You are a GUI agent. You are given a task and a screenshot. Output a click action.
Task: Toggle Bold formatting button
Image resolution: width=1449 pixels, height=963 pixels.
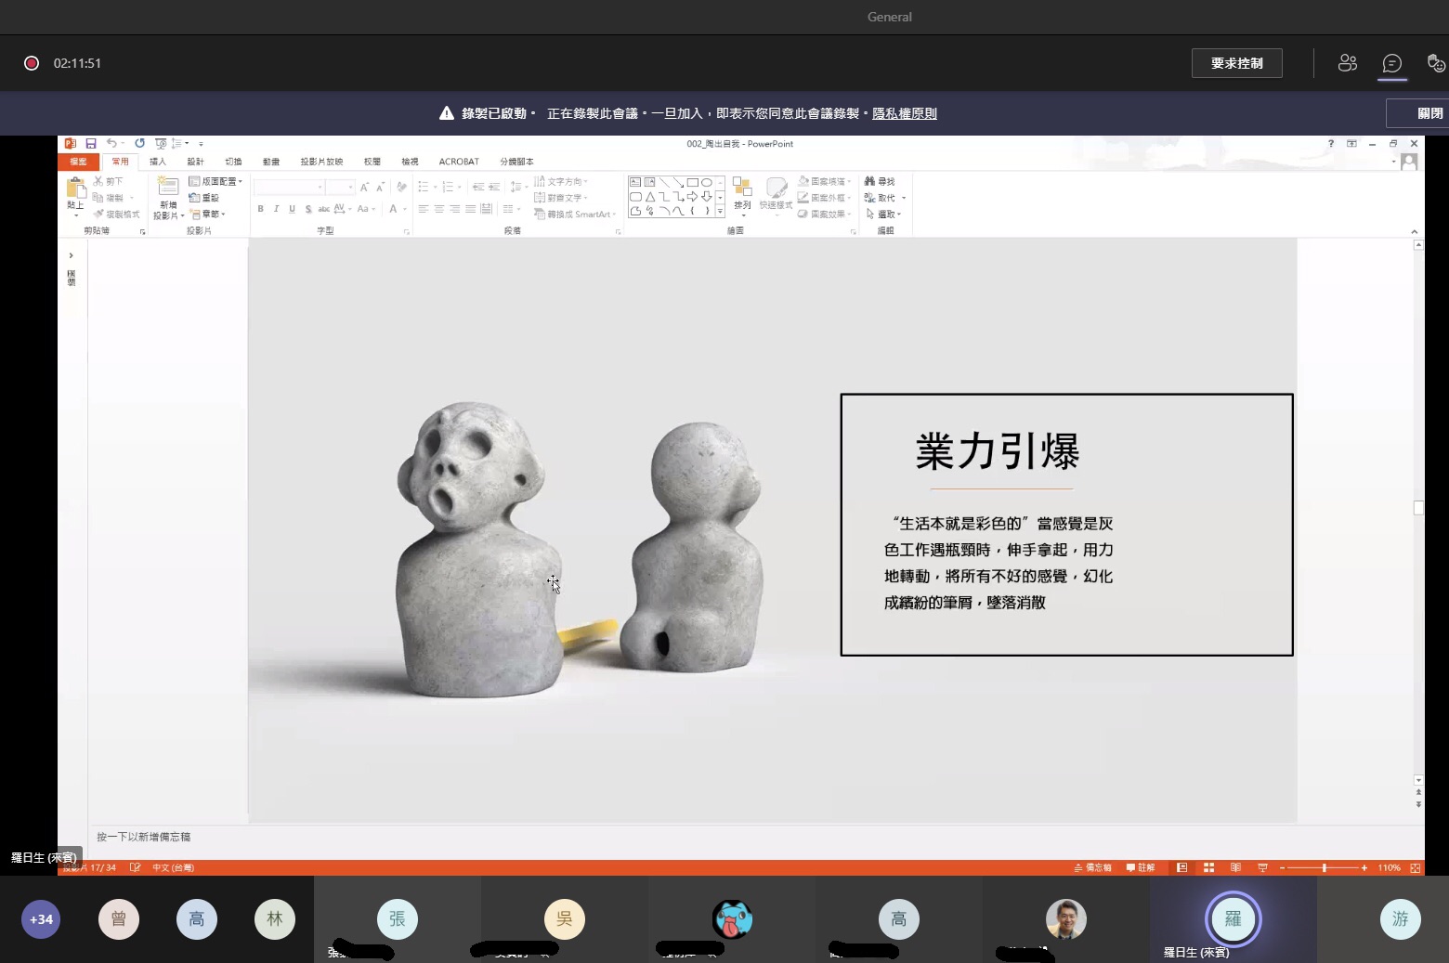(260, 209)
